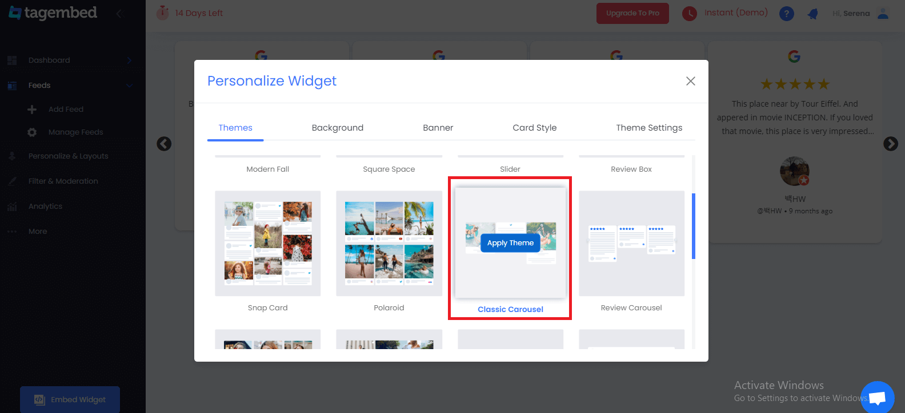Screen dimensions: 905x413
Task: Click the Add Feed plus icon
Action: [x=32, y=110]
